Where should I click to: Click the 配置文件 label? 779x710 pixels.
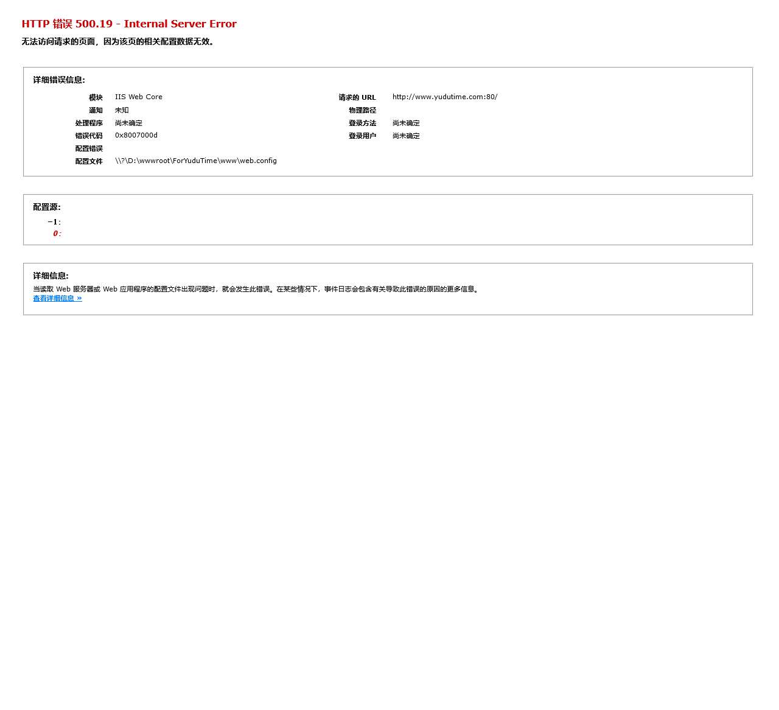coord(89,161)
